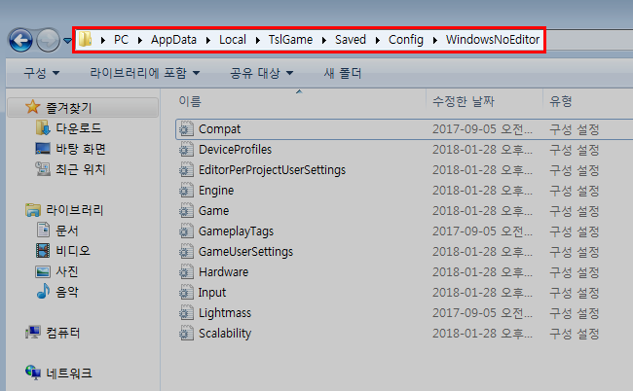This screenshot has width=633, height=391.
Task: Open 문서 documents library
Action: [67, 231]
